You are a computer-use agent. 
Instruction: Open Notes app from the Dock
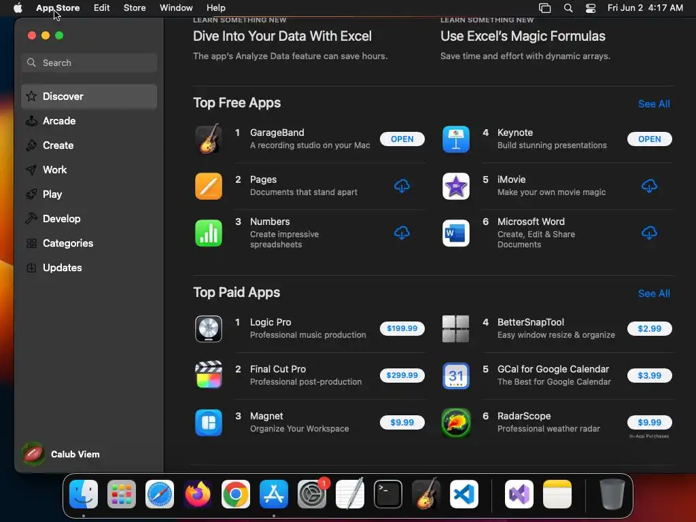(557, 494)
